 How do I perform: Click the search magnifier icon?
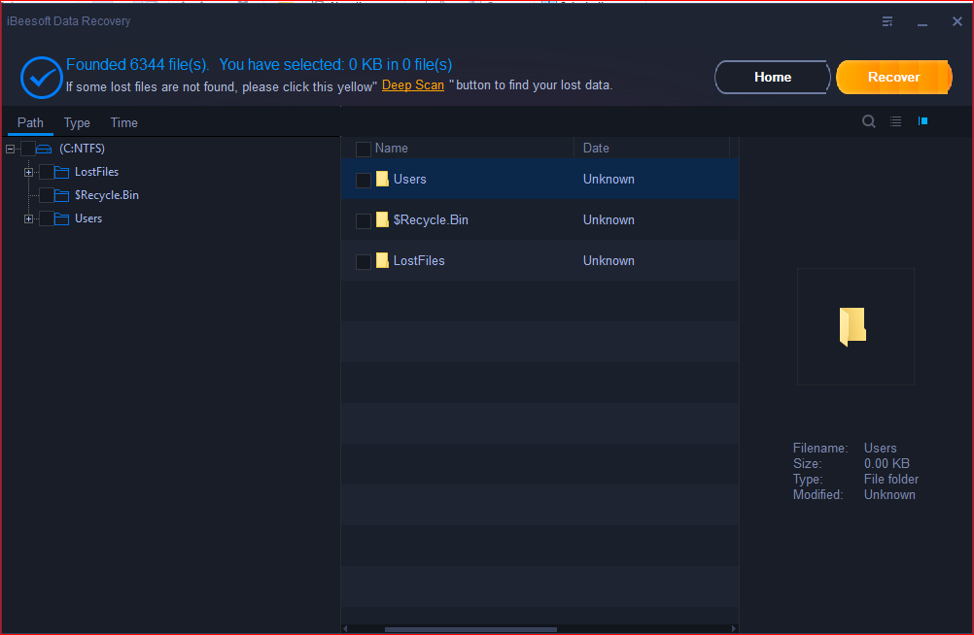(x=868, y=121)
